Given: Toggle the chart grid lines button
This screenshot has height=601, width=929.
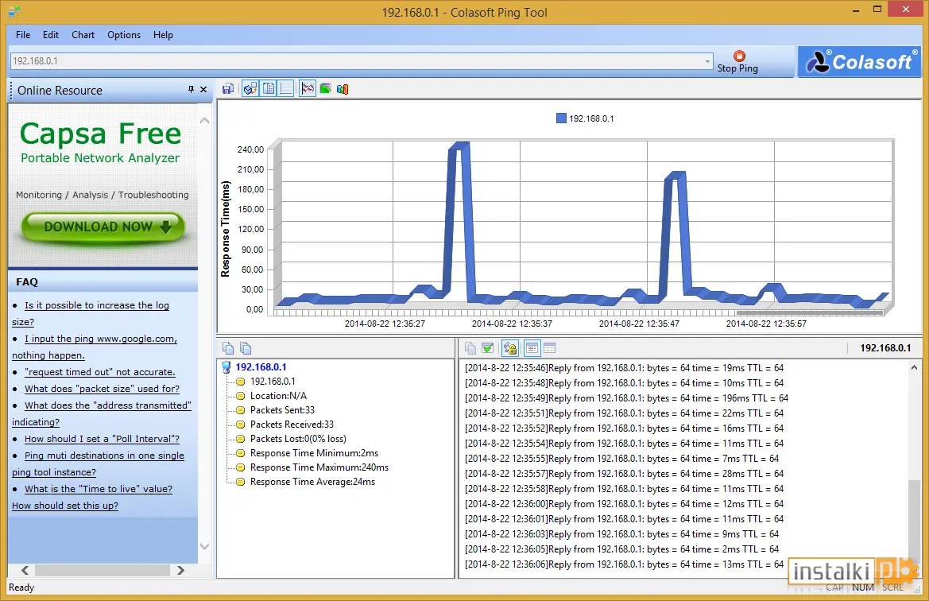Looking at the screenshot, I should [286, 89].
